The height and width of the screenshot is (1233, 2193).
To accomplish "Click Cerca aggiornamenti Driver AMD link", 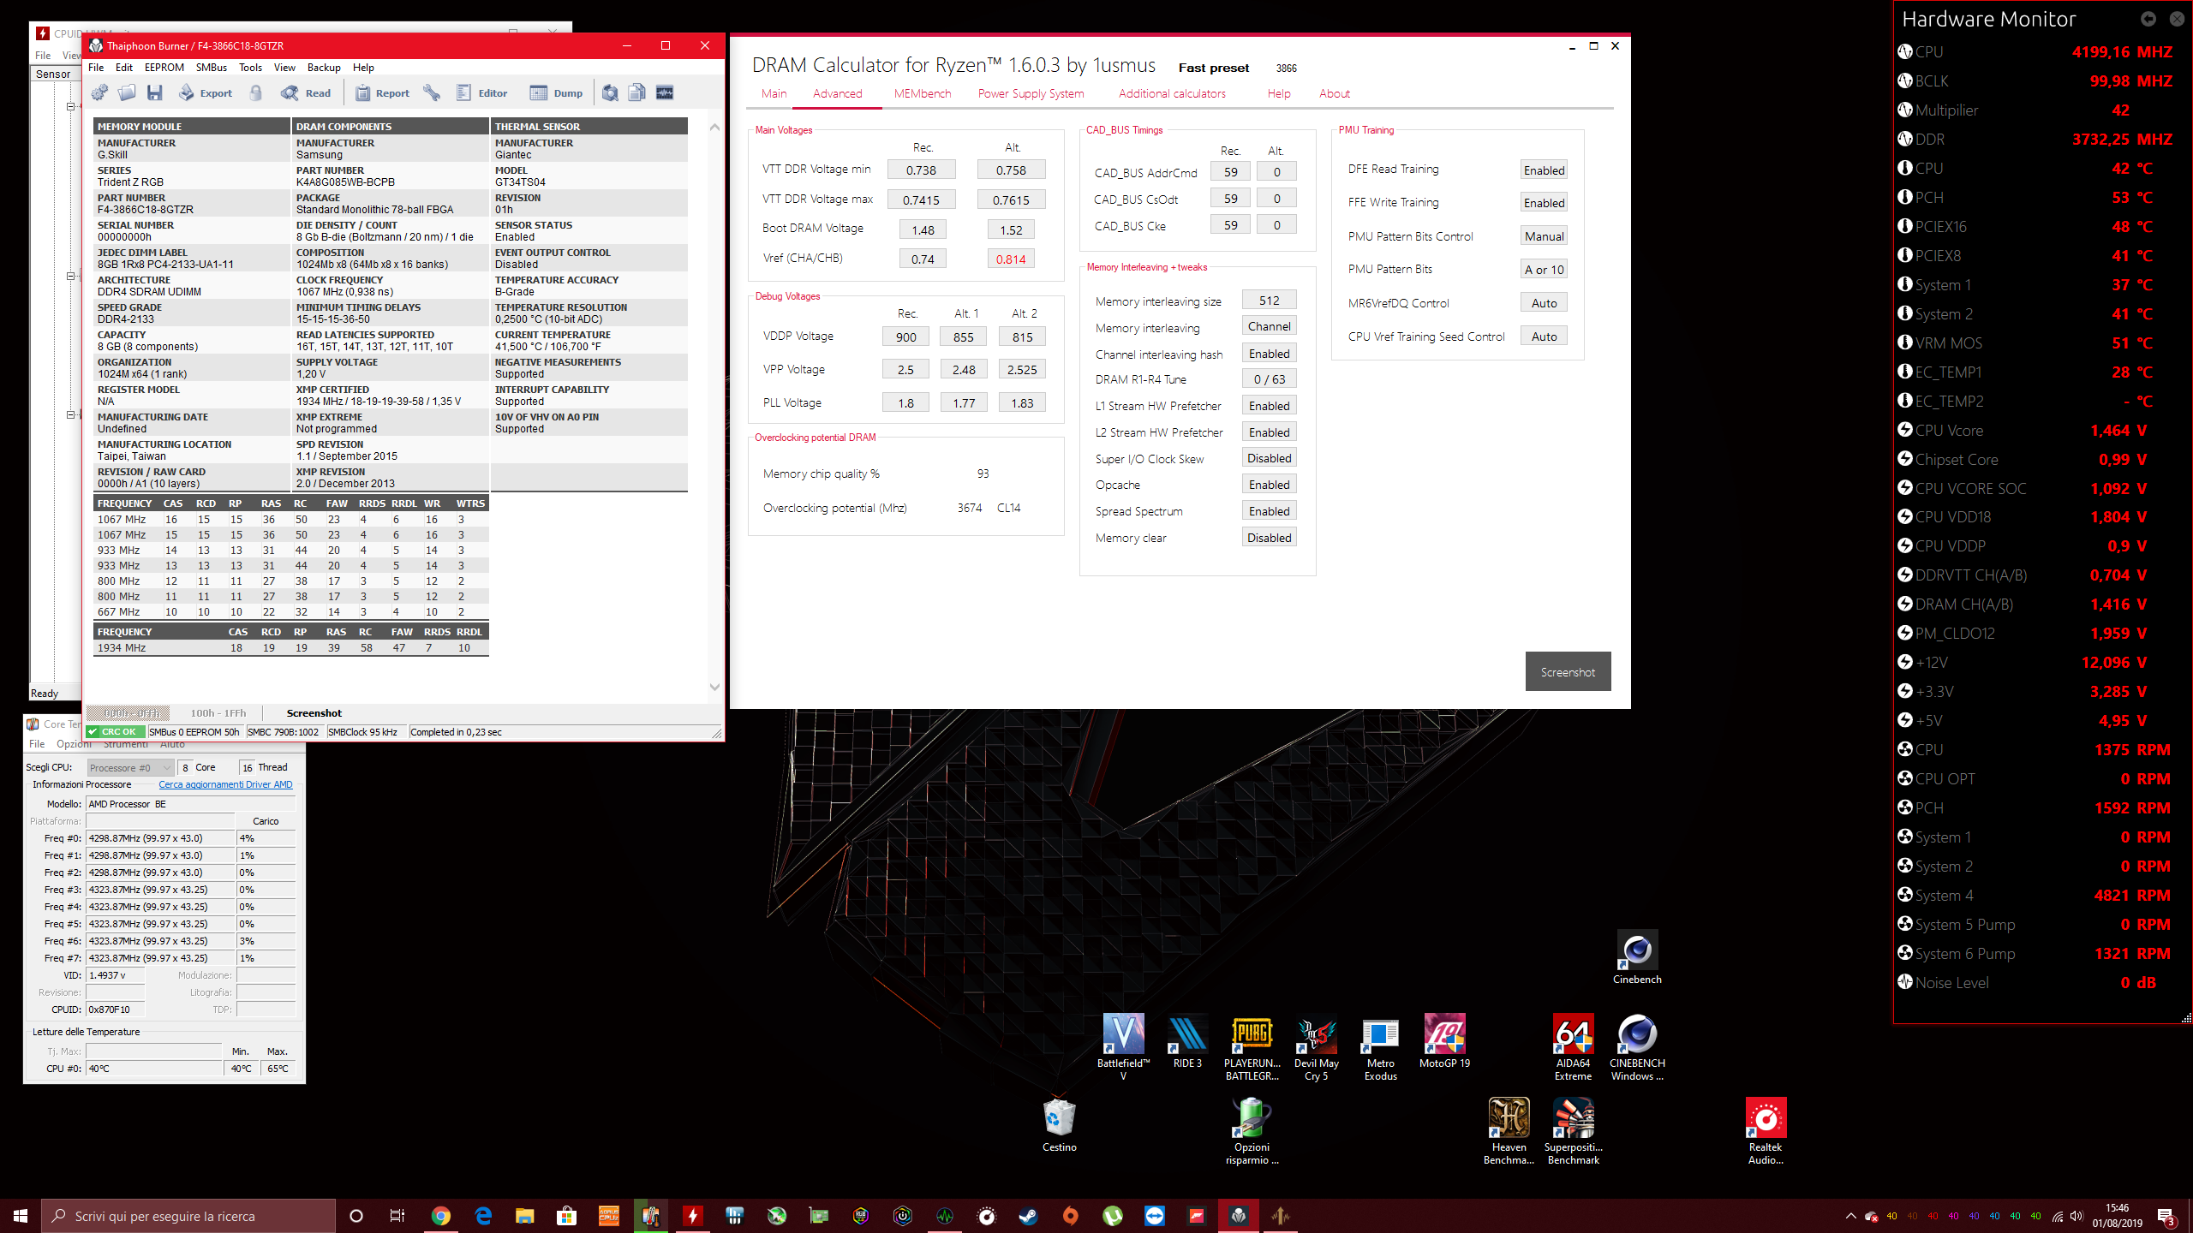I will point(225,784).
